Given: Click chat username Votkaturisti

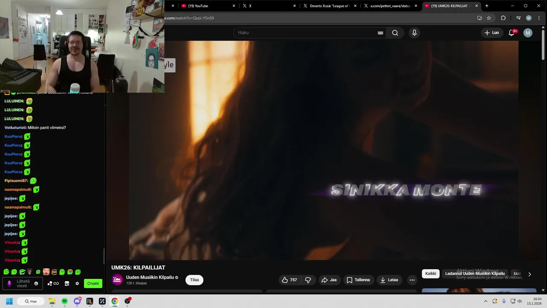Looking at the screenshot, I should click(15, 127).
